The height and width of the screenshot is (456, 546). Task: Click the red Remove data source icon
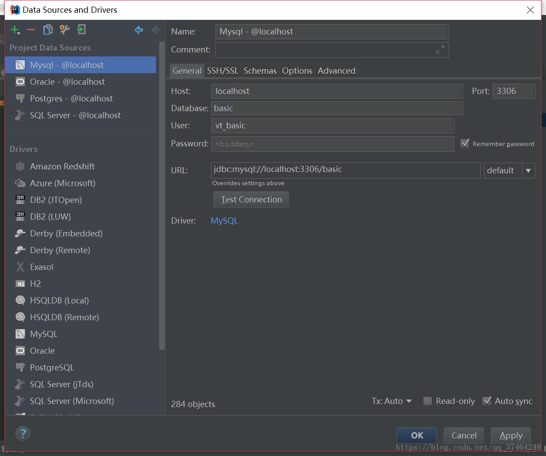click(x=31, y=30)
